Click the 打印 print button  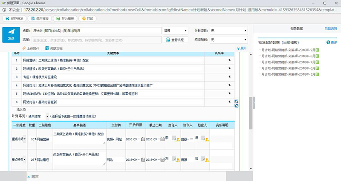click(x=87, y=19)
